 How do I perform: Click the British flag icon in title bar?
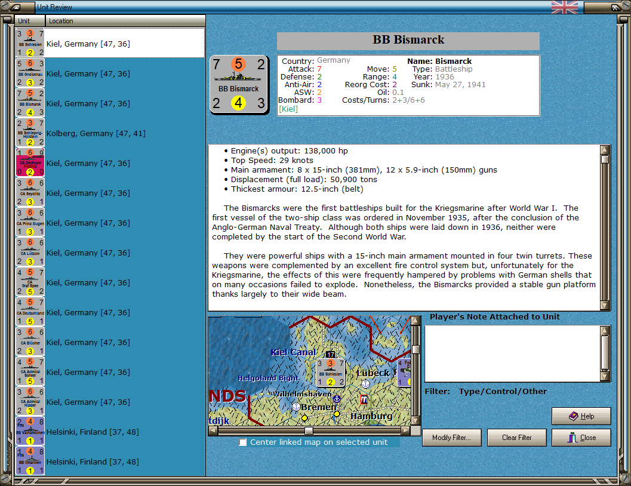point(565,7)
